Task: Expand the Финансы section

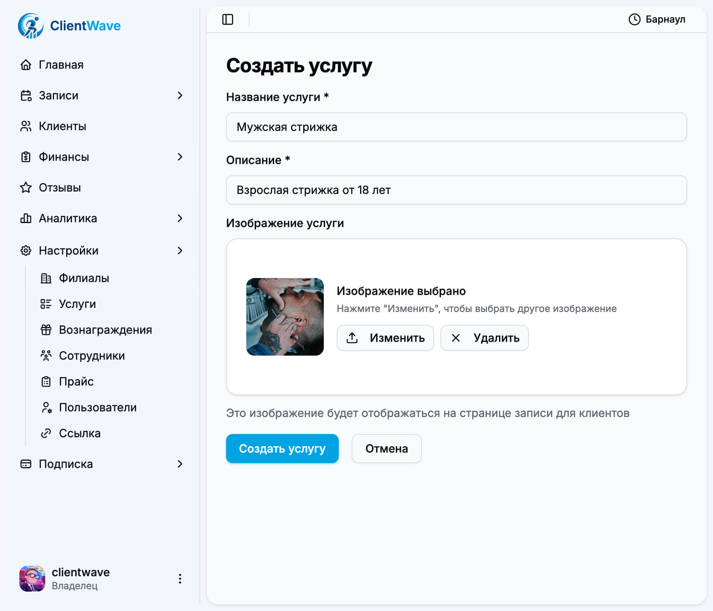Action: pos(180,157)
